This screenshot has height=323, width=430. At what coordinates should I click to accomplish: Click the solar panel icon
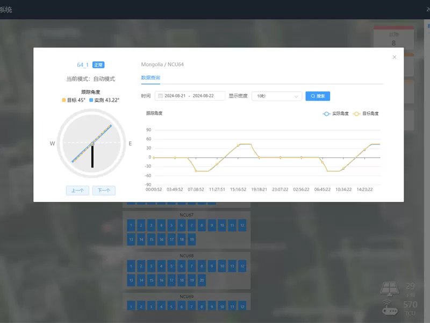[390, 289]
